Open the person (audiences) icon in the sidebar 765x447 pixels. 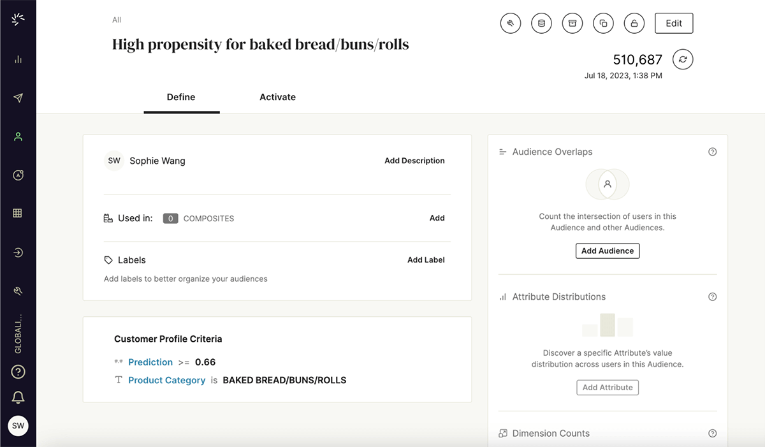tap(18, 136)
